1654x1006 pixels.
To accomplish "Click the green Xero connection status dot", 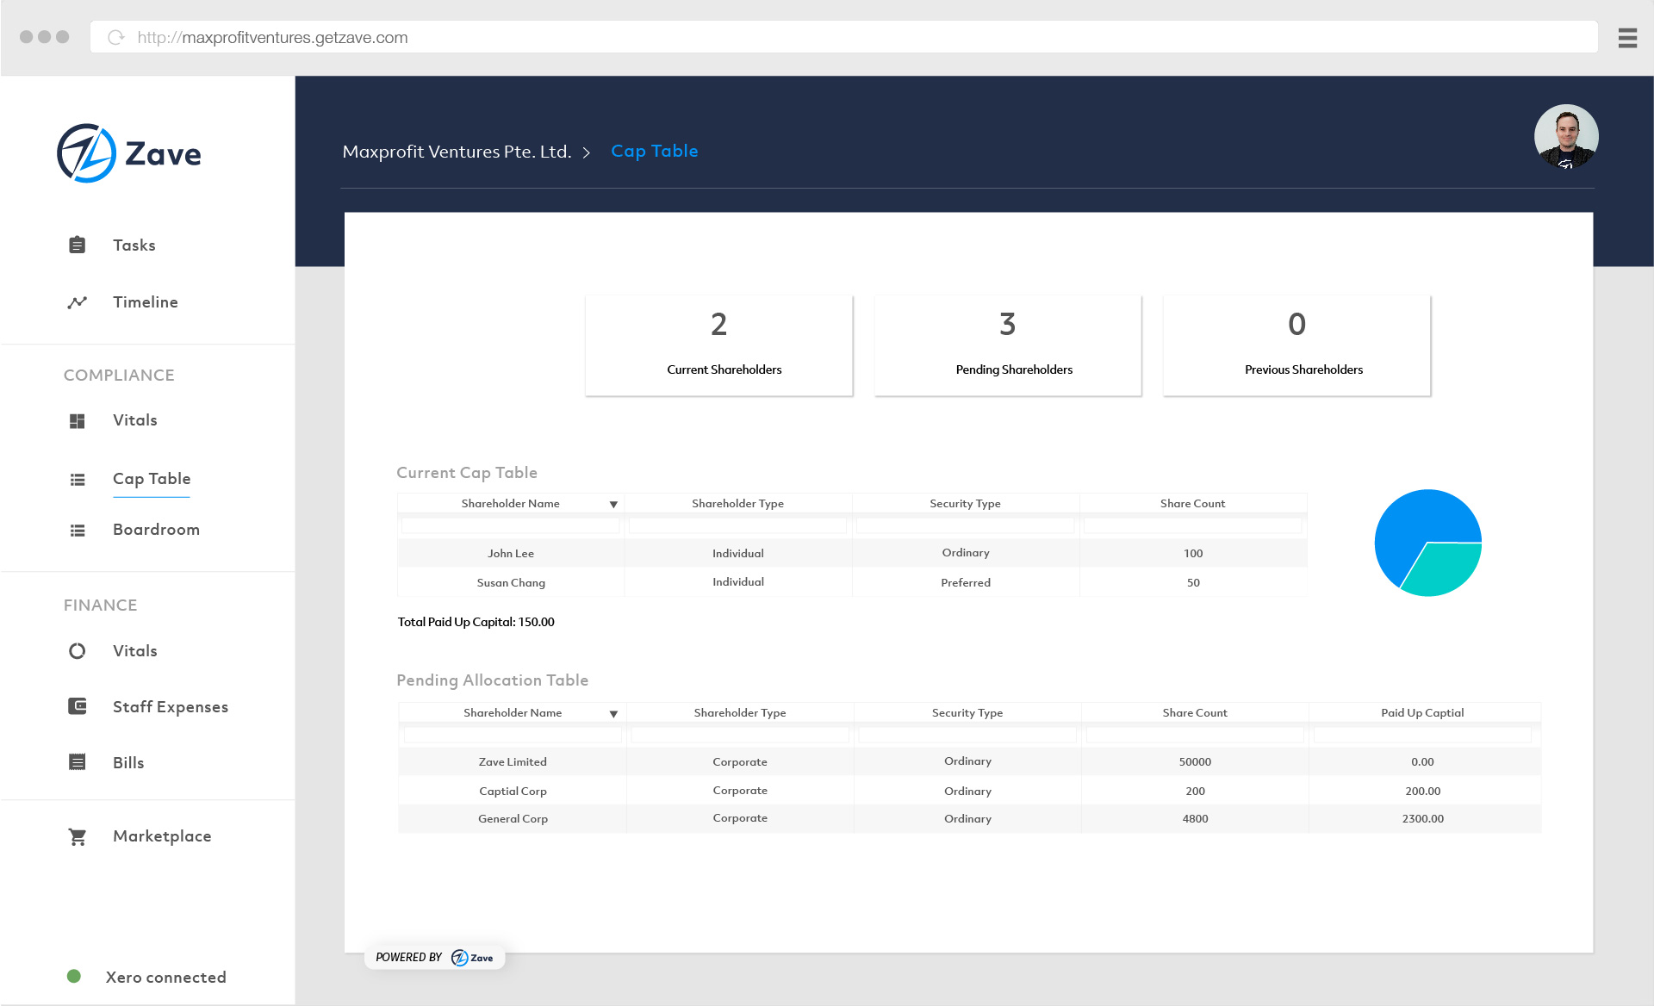I will point(74,977).
